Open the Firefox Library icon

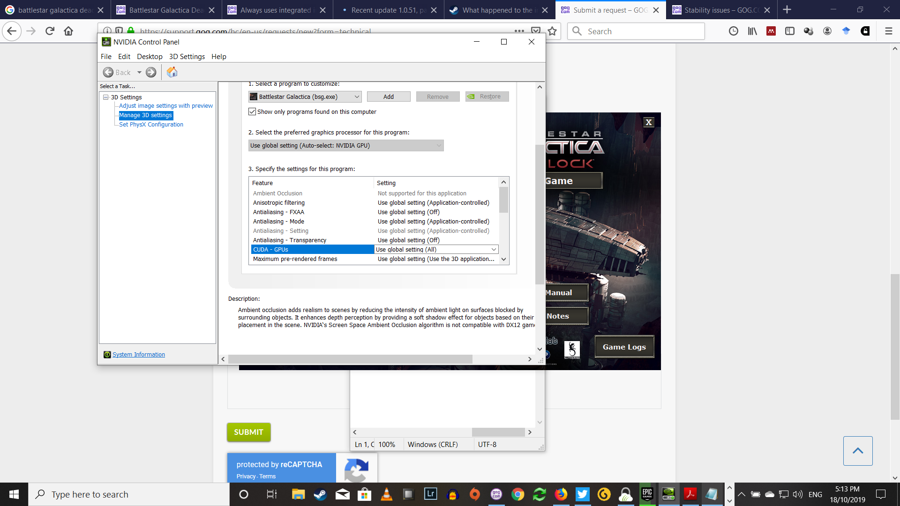coord(752,31)
